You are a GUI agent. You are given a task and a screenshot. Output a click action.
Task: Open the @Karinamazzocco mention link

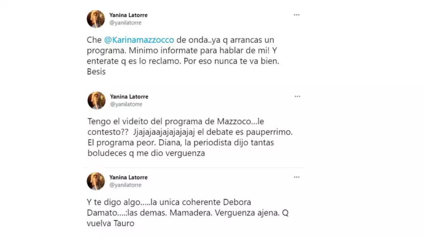click(139, 40)
